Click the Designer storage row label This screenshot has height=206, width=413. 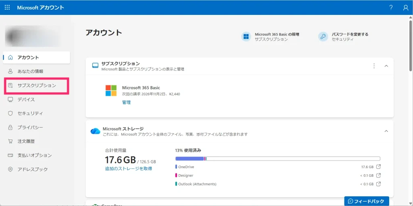186,175
